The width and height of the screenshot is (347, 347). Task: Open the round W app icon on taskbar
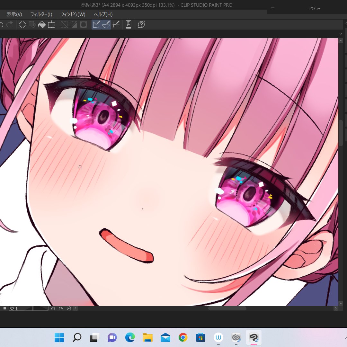tap(218, 337)
